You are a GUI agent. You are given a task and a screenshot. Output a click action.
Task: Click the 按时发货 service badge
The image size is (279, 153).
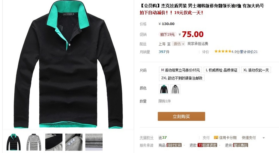[174, 145]
